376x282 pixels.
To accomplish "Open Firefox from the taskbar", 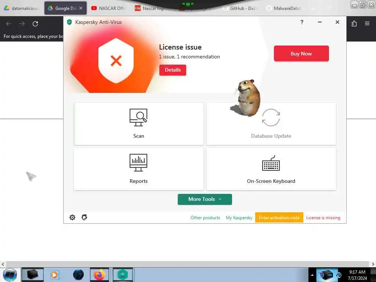I will click(99, 275).
